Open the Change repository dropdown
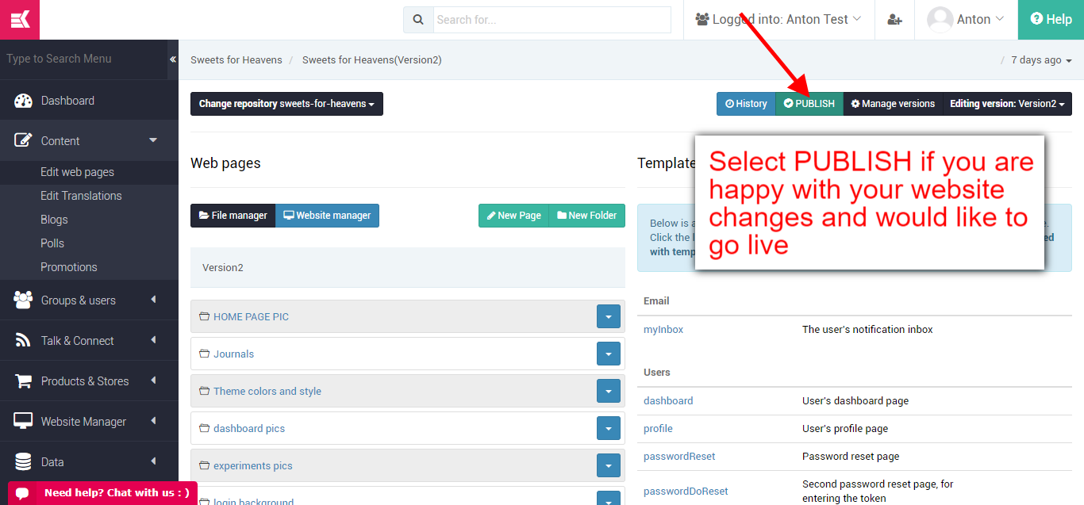Image resolution: width=1084 pixels, height=505 pixels. (286, 104)
